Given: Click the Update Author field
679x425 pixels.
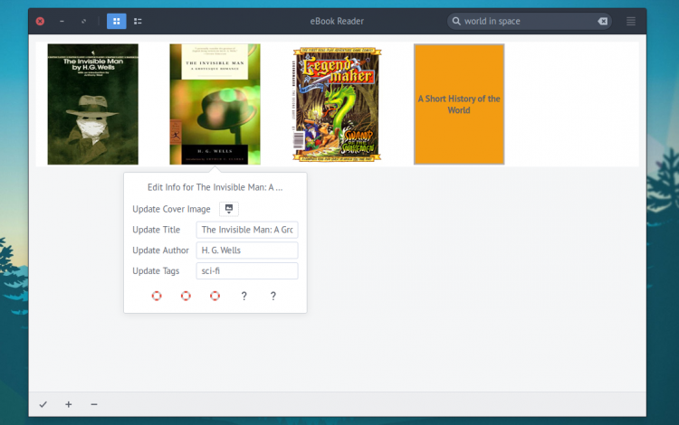Looking at the screenshot, I should pos(246,250).
